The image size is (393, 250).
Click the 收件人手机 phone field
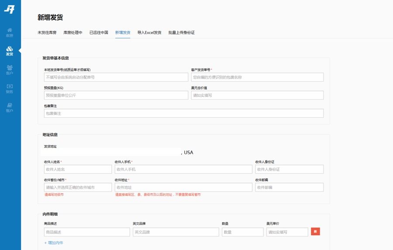[183, 169]
